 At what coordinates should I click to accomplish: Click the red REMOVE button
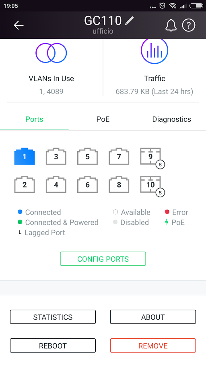click(153, 346)
